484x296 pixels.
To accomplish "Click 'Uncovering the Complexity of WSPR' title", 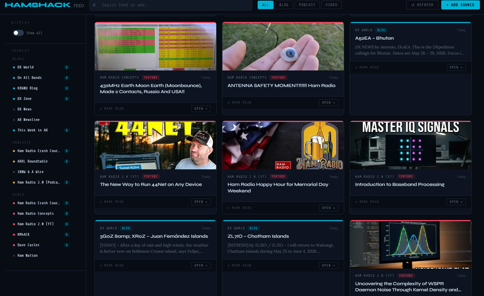I will [408, 287].
